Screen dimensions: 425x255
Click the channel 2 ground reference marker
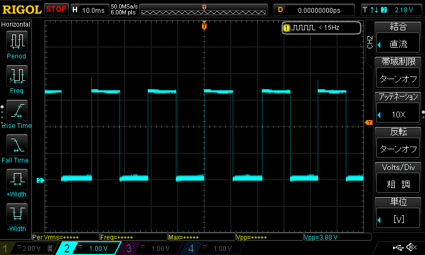(40, 180)
